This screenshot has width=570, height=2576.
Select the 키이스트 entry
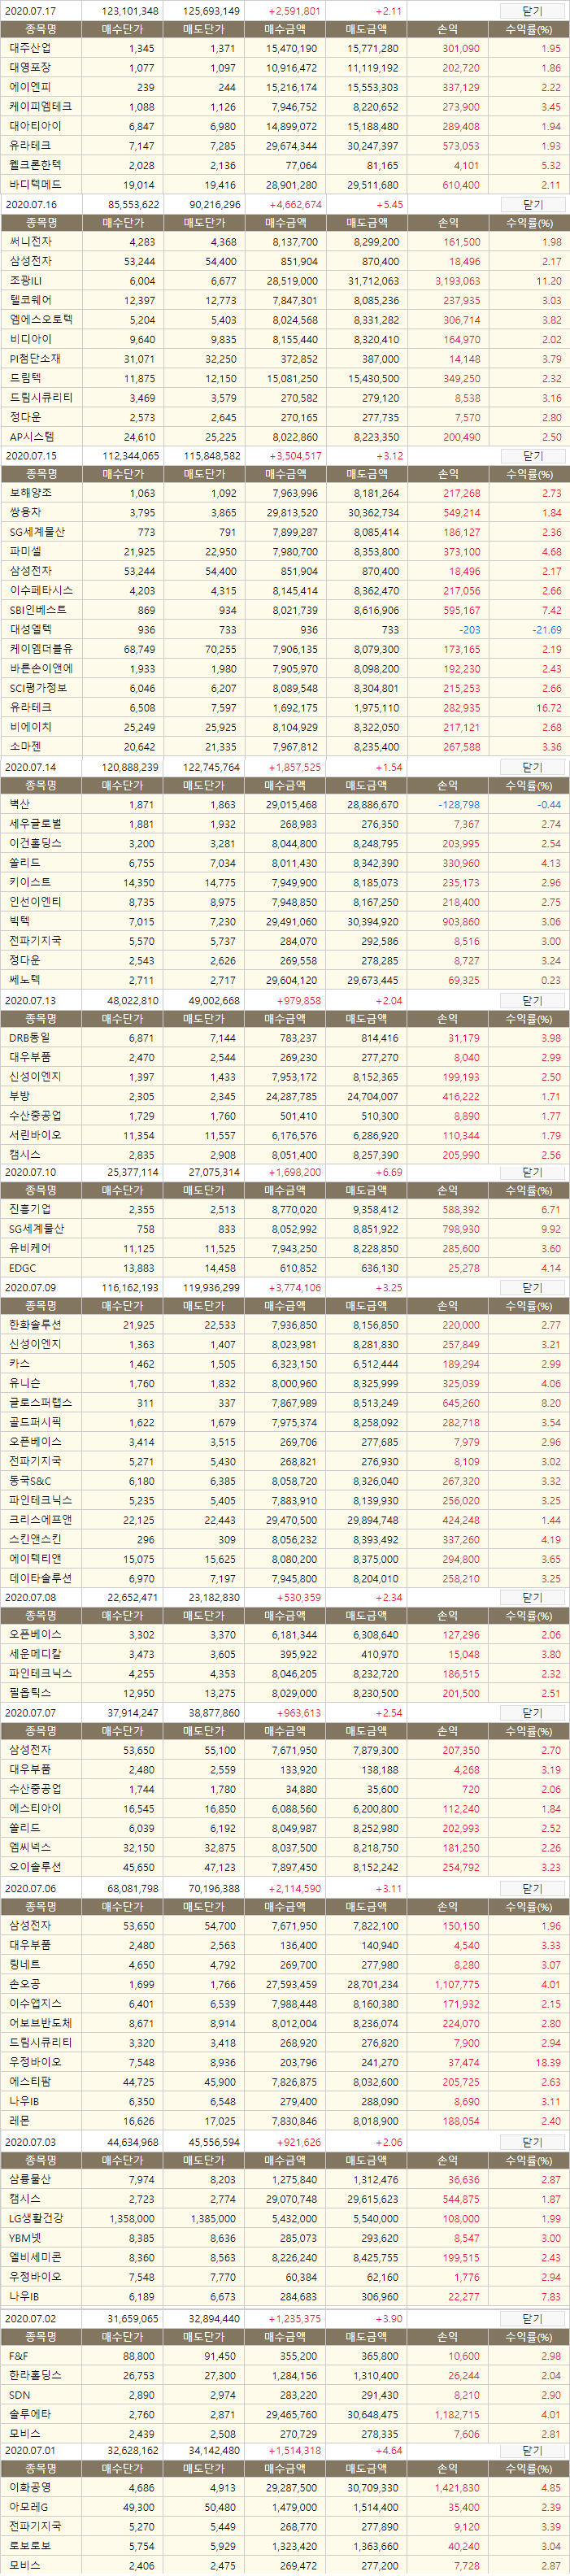point(285,882)
